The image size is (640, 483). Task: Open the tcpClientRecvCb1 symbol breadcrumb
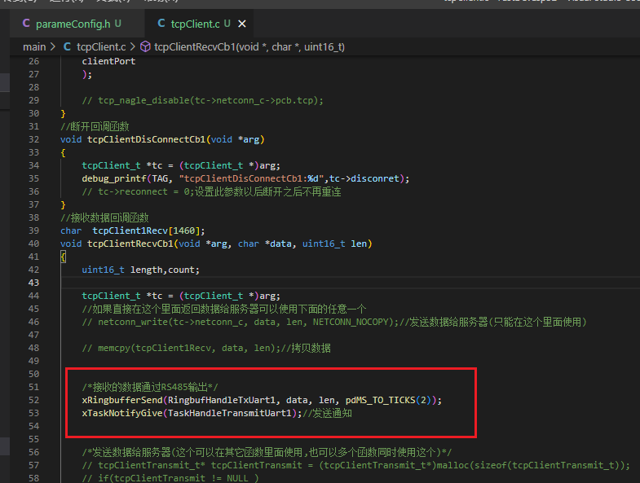coord(249,47)
